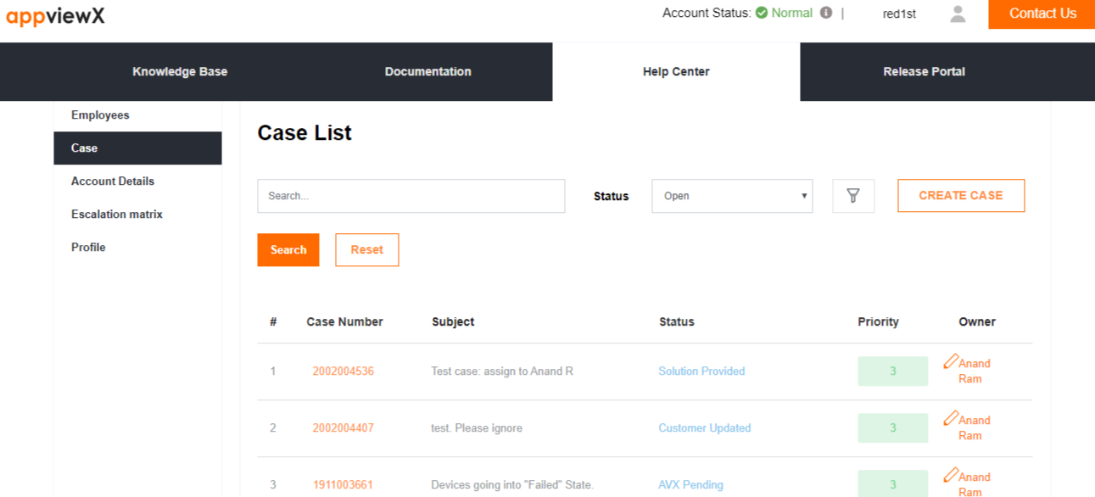Open the Status dropdown showing Open
This screenshot has width=1095, height=497.
(x=731, y=196)
